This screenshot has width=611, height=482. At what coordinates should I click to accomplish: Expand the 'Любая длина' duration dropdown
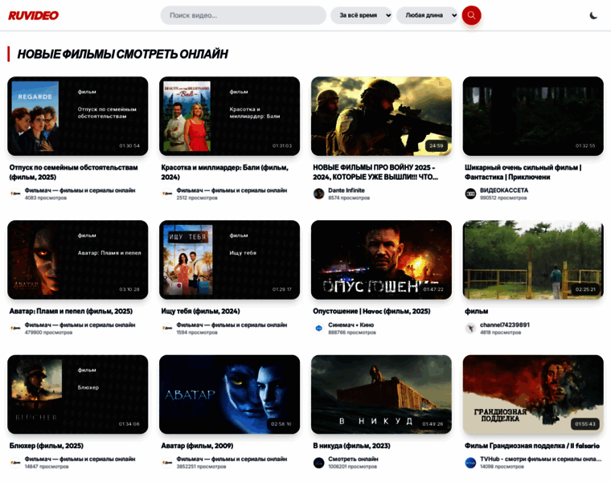[x=427, y=15]
